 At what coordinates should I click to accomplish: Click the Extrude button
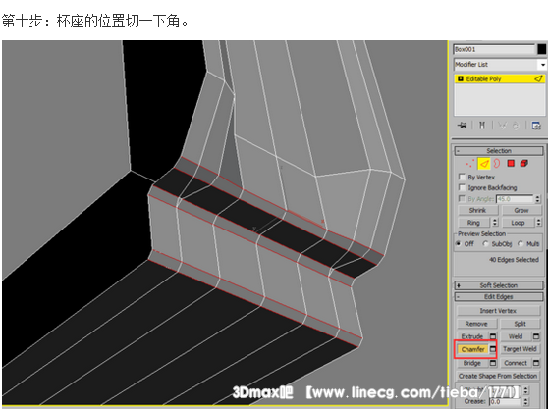472,336
